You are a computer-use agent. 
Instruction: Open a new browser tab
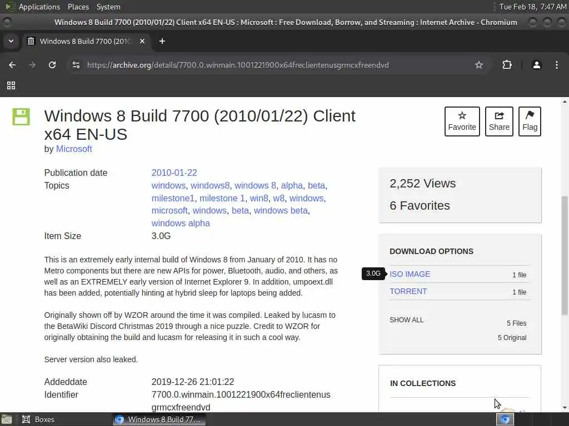[x=162, y=41]
